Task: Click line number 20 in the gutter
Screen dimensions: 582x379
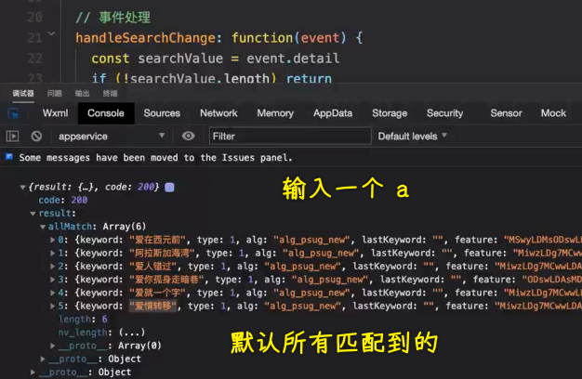Action: [35, 17]
